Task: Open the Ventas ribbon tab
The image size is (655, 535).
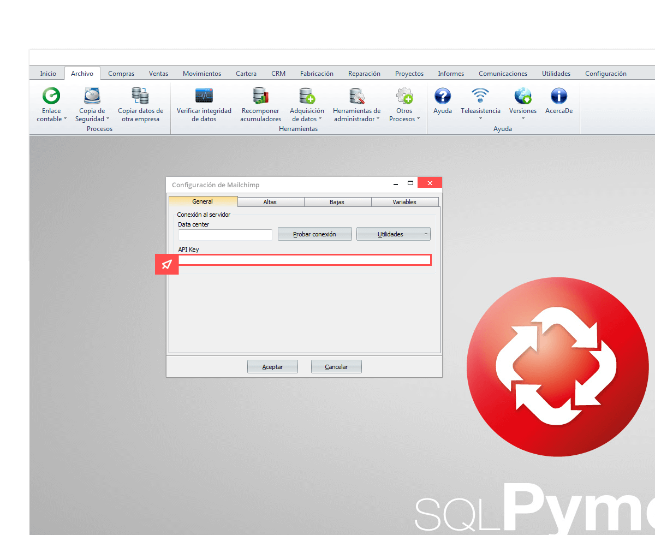Action: (x=158, y=74)
